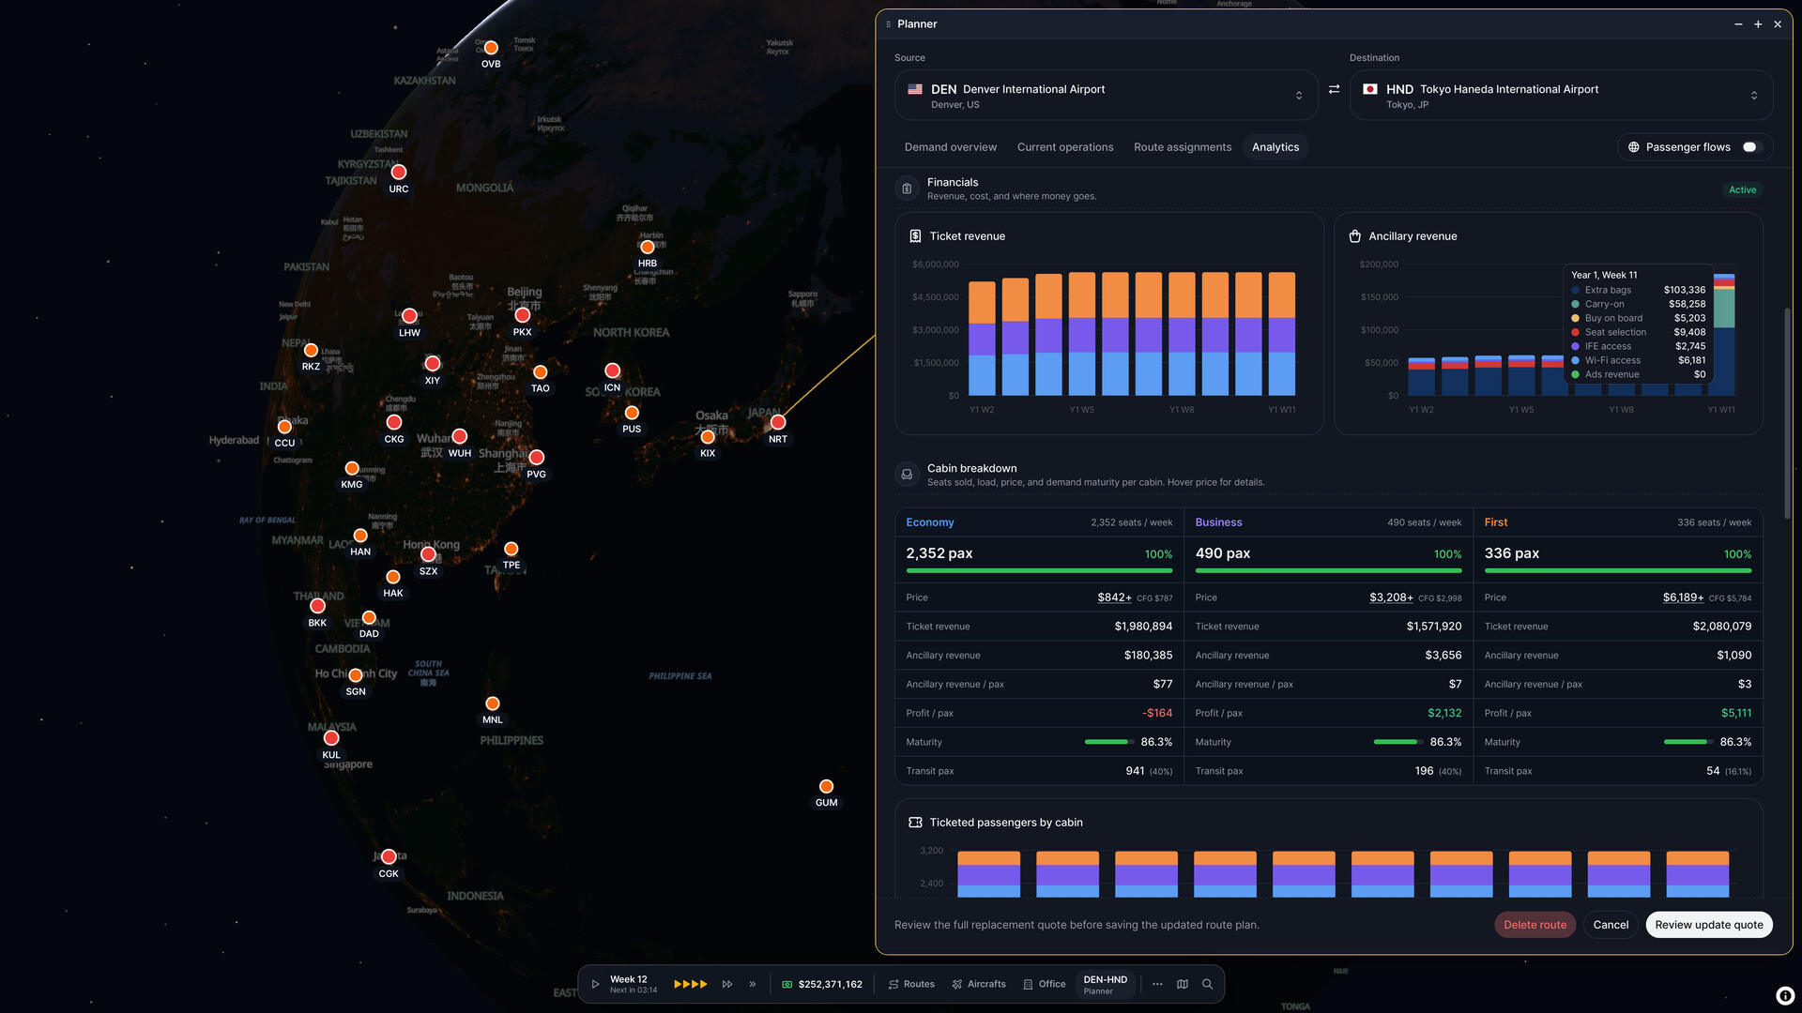1802x1013 pixels.
Task: Click Economy ticket revenue $1,980,894
Action: coord(1143,627)
